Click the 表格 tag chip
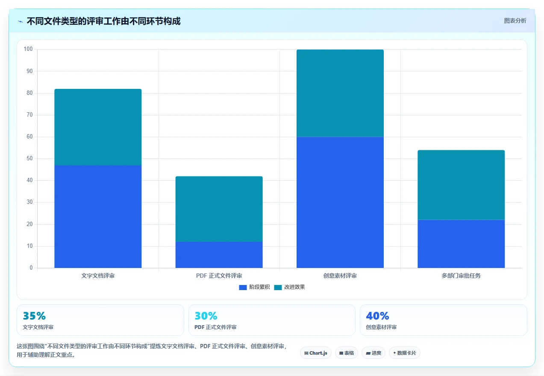 [347, 353]
